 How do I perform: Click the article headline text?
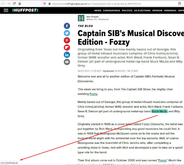(131, 38)
